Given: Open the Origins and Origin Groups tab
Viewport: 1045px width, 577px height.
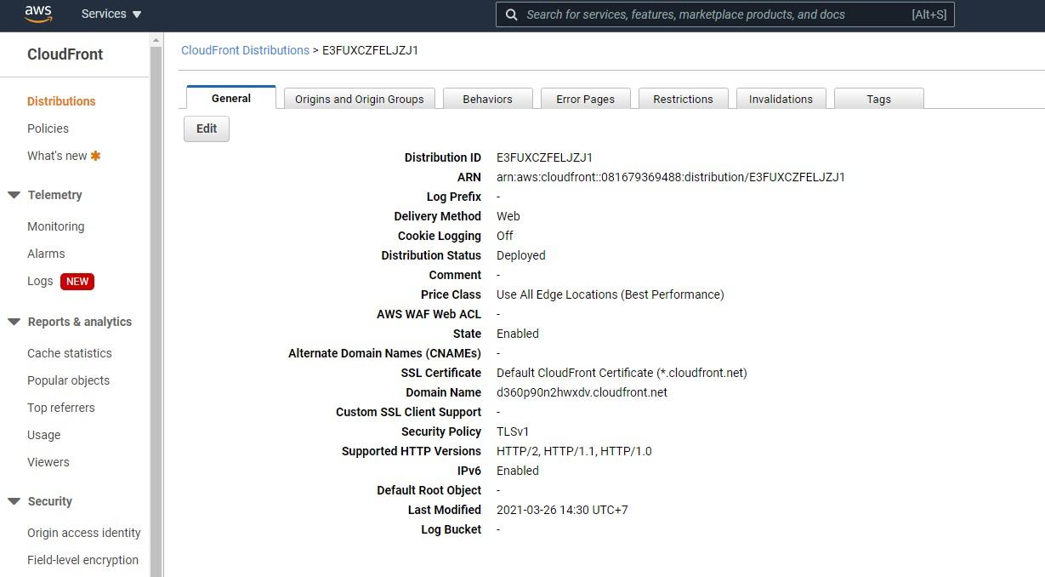Looking at the screenshot, I should (x=359, y=99).
